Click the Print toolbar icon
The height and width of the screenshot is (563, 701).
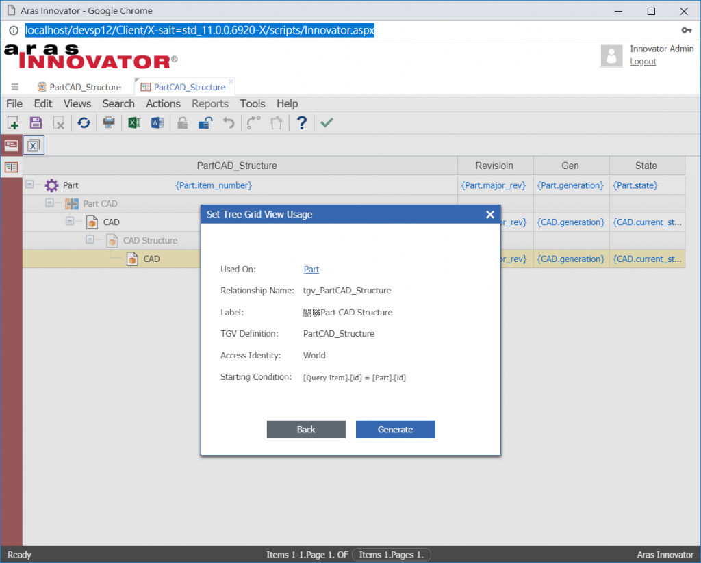pyautogui.click(x=109, y=122)
